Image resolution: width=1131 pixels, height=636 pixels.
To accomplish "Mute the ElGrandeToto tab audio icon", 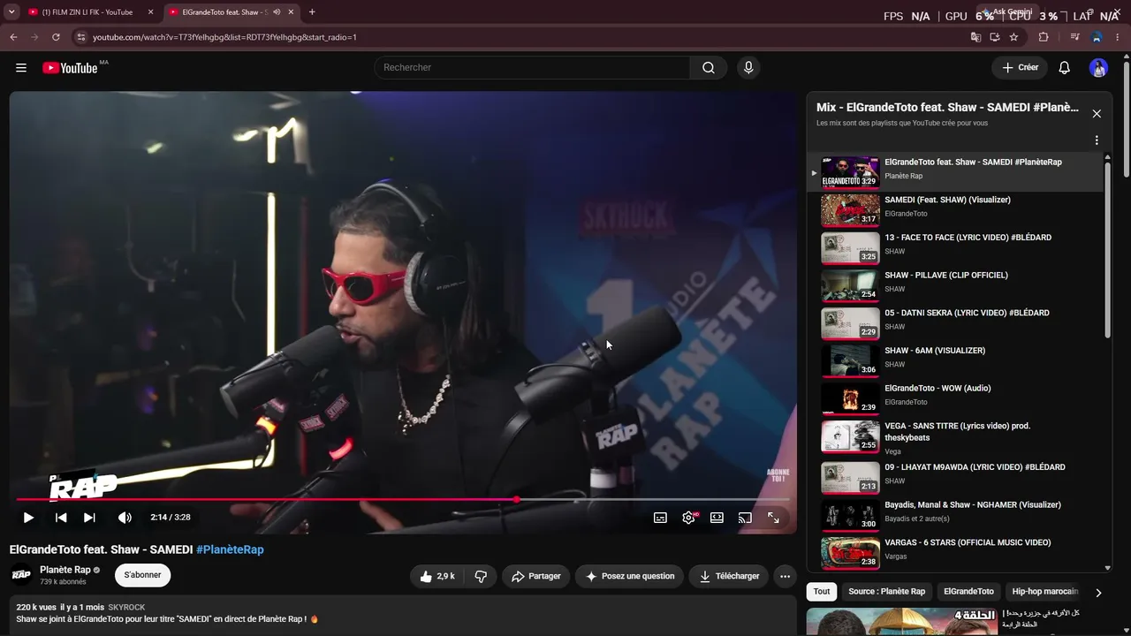I will (277, 12).
